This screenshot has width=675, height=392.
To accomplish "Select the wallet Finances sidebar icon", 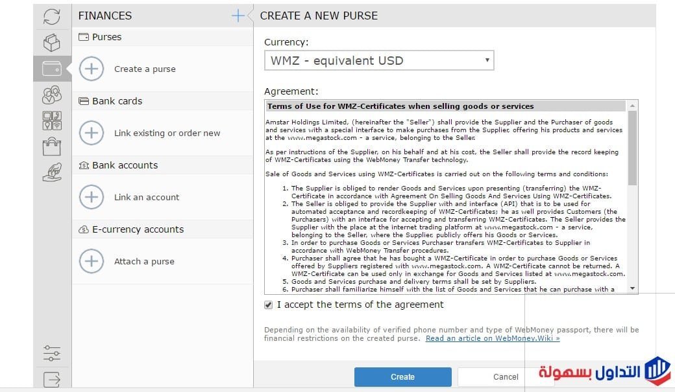I will pyautogui.click(x=52, y=68).
